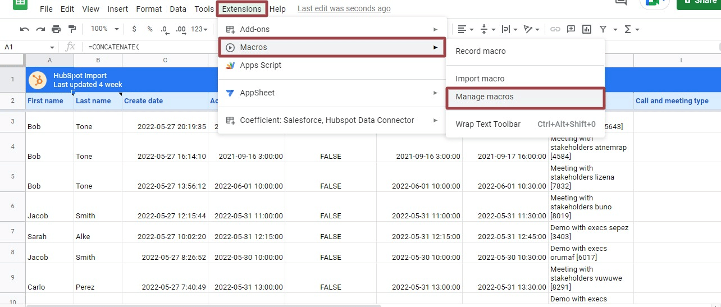Format as currency with dollar icon
The width and height of the screenshot is (721, 307).
[134, 29]
